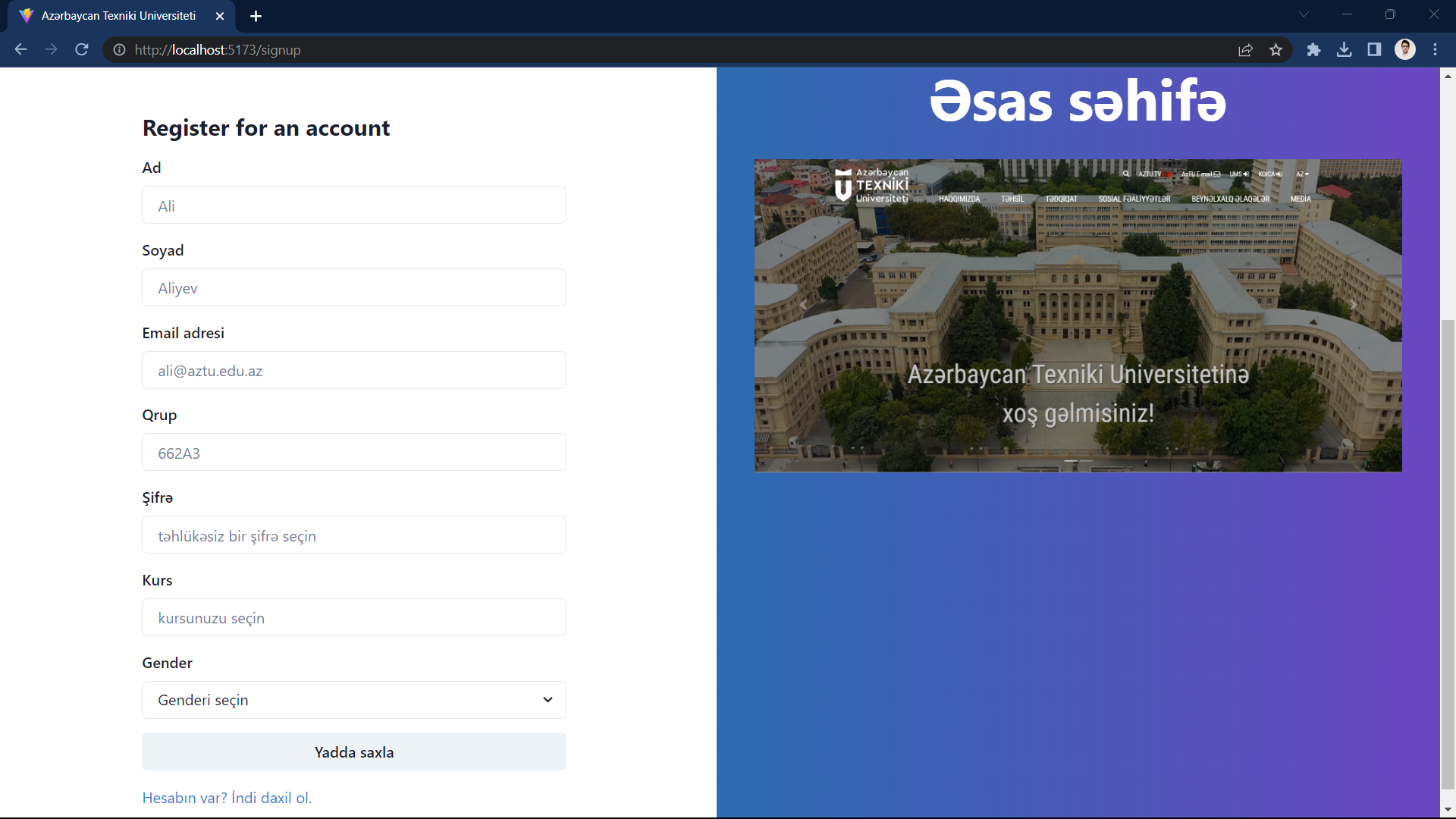The image size is (1456, 819).
Task: Toggle the browser side panel icon
Action: [x=1374, y=49]
